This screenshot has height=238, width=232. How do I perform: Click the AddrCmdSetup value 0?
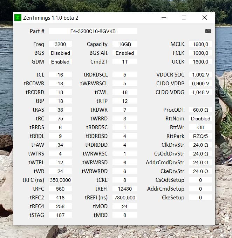(x=200, y=189)
